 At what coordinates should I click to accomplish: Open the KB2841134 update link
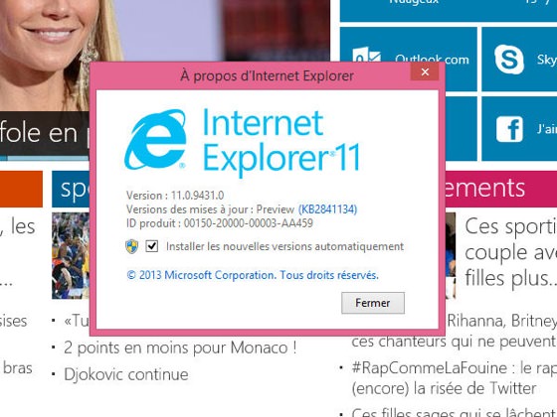click(327, 209)
